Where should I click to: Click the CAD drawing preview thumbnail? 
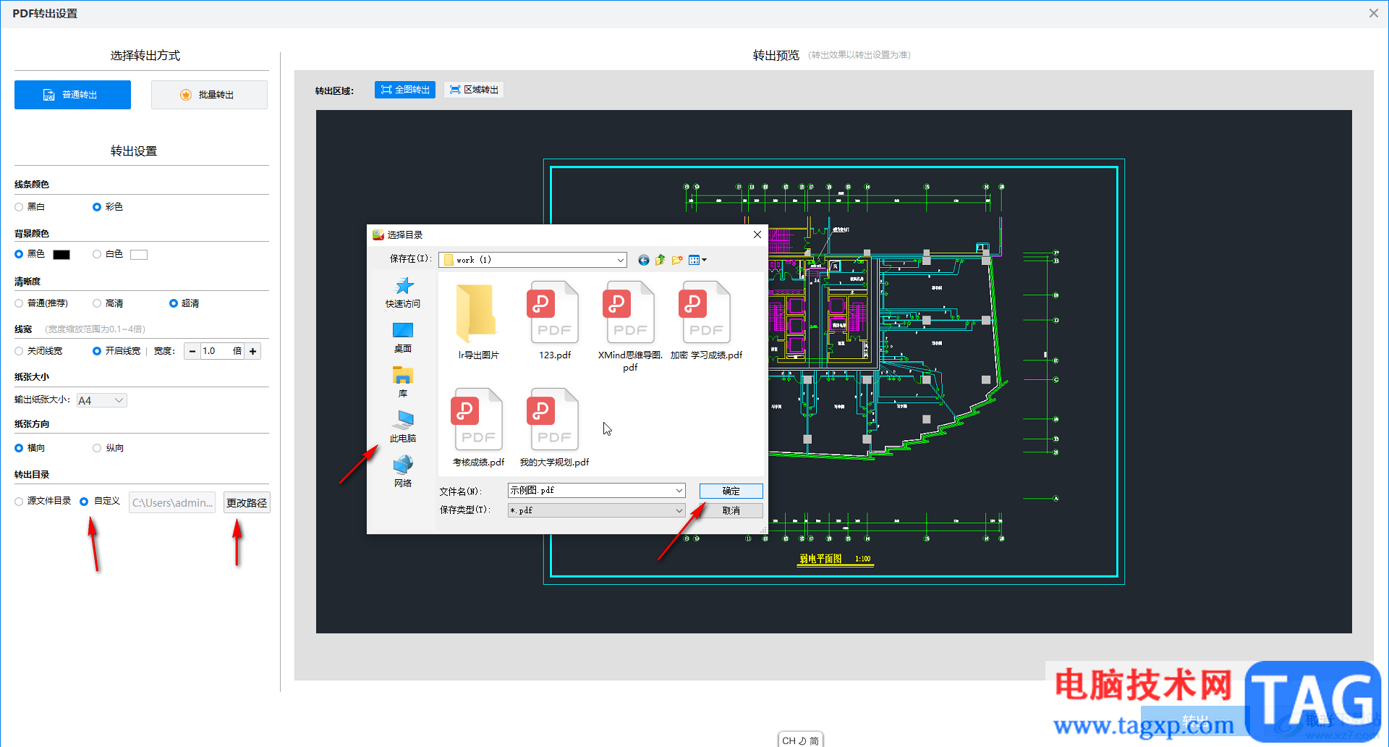pyautogui.click(x=833, y=371)
